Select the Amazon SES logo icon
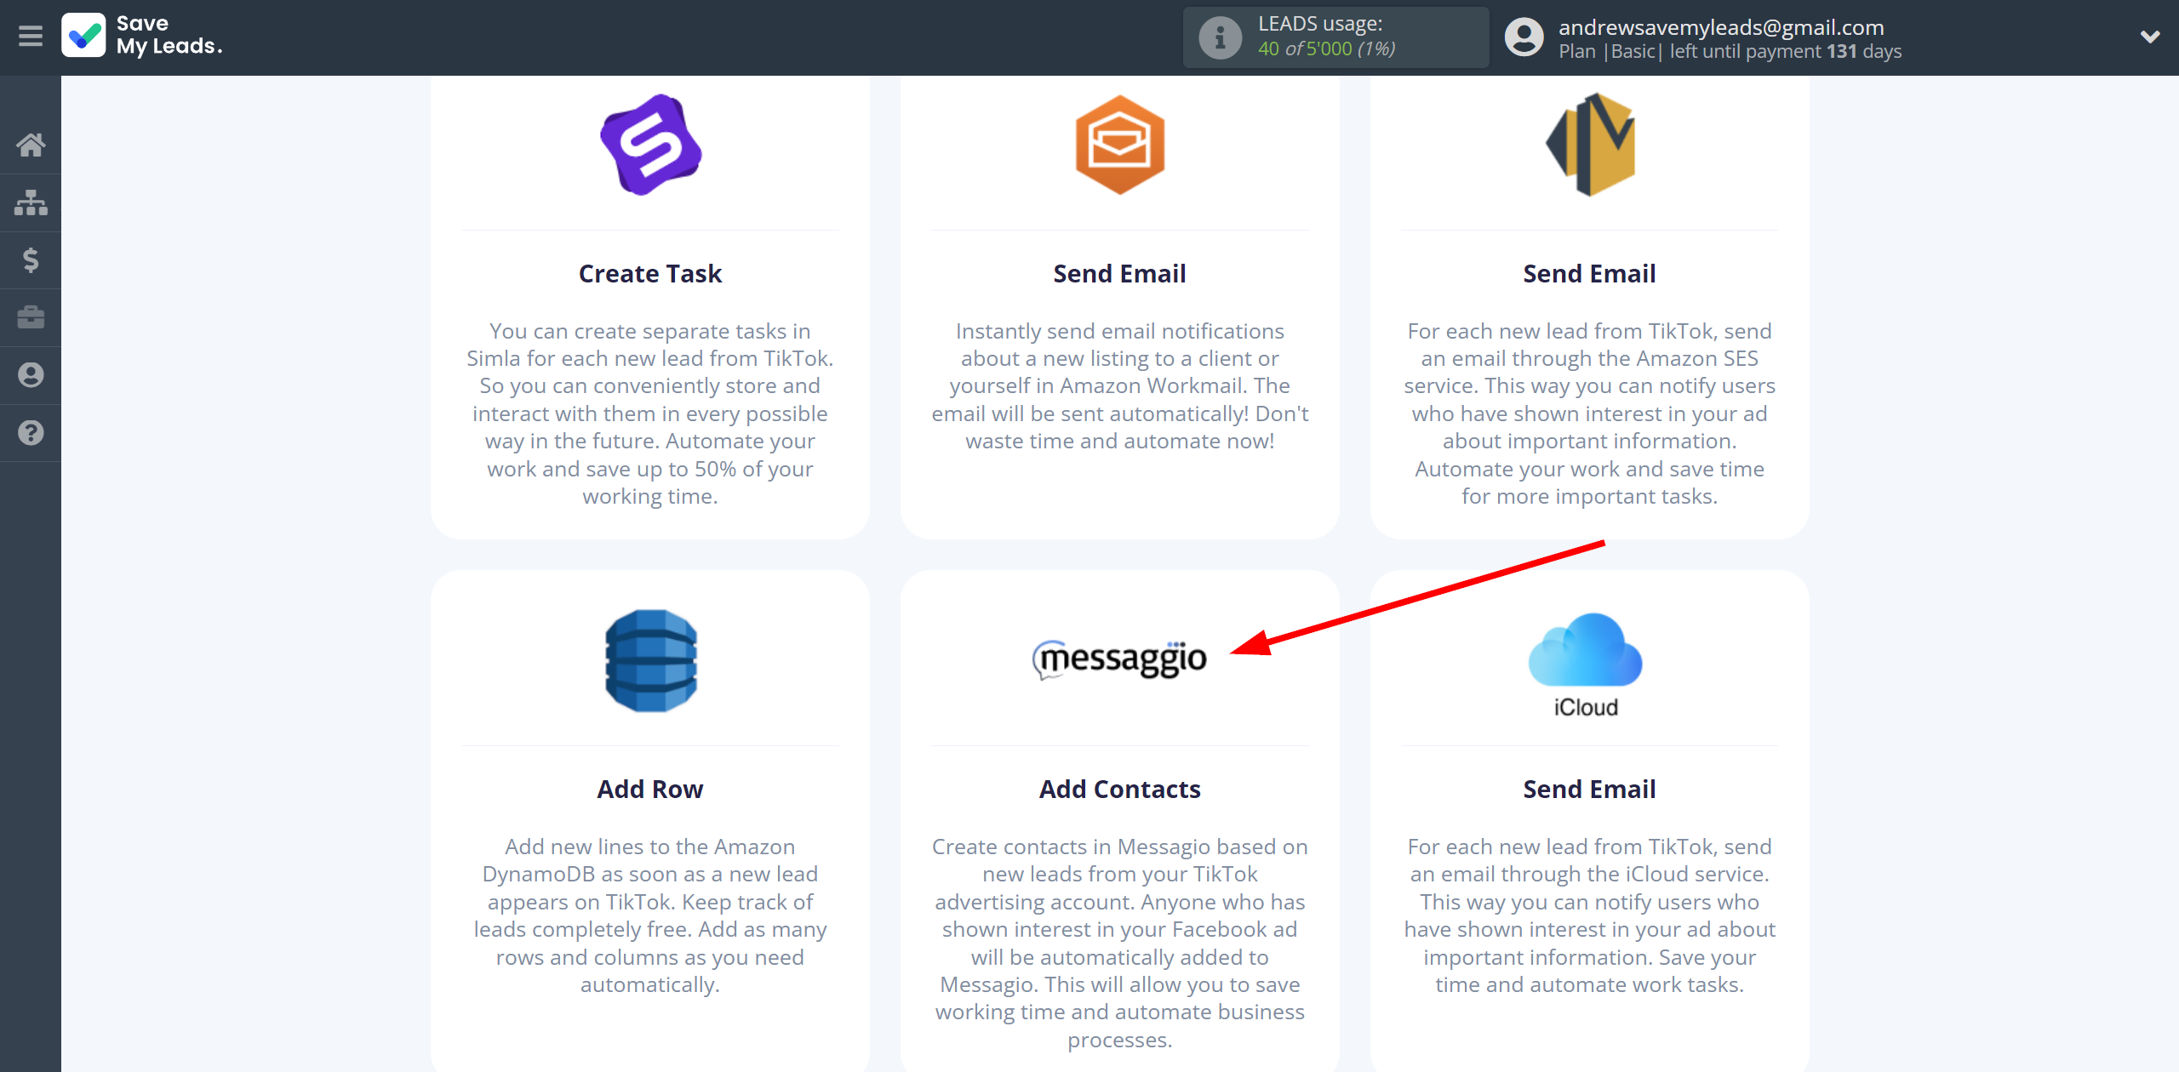The width and height of the screenshot is (2179, 1072). pyautogui.click(x=1590, y=145)
